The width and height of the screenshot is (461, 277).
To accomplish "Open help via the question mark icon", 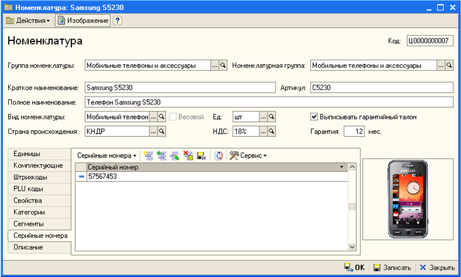I will tap(117, 20).
